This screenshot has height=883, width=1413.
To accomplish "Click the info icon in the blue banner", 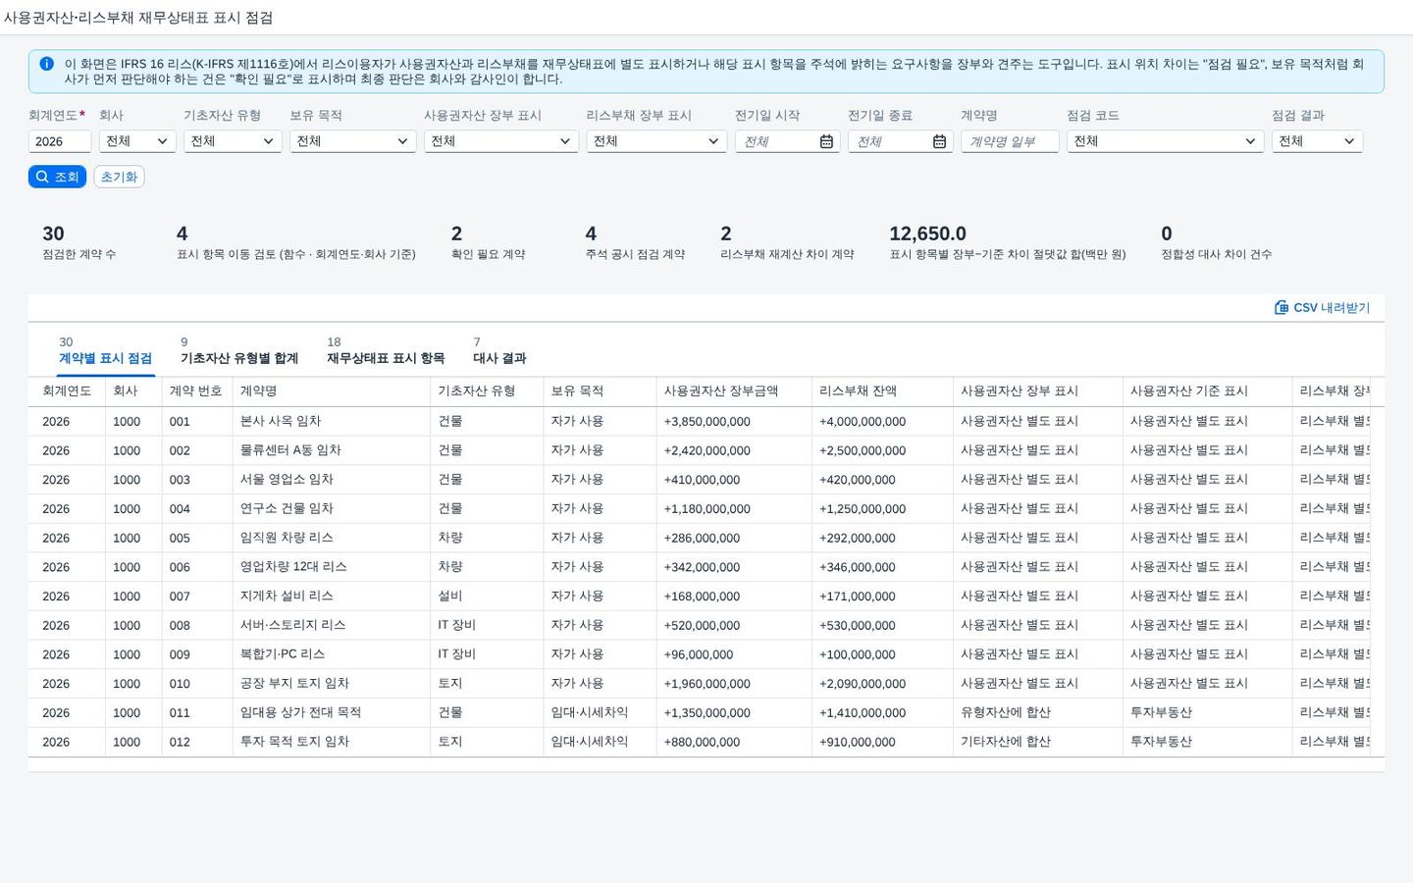I will click(46, 64).
